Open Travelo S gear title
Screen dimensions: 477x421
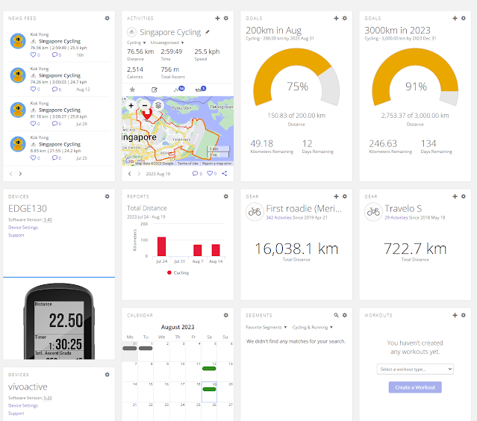[x=403, y=209]
